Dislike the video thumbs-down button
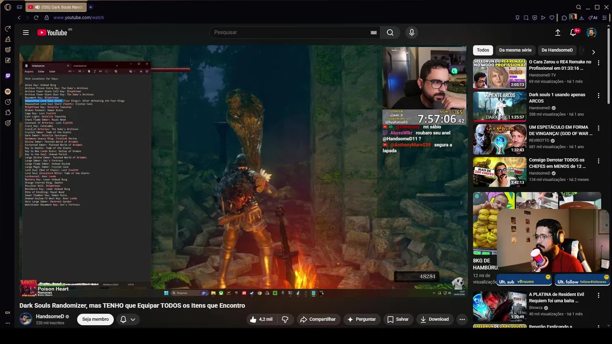This screenshot has height=344, width=612. point(285,319)
